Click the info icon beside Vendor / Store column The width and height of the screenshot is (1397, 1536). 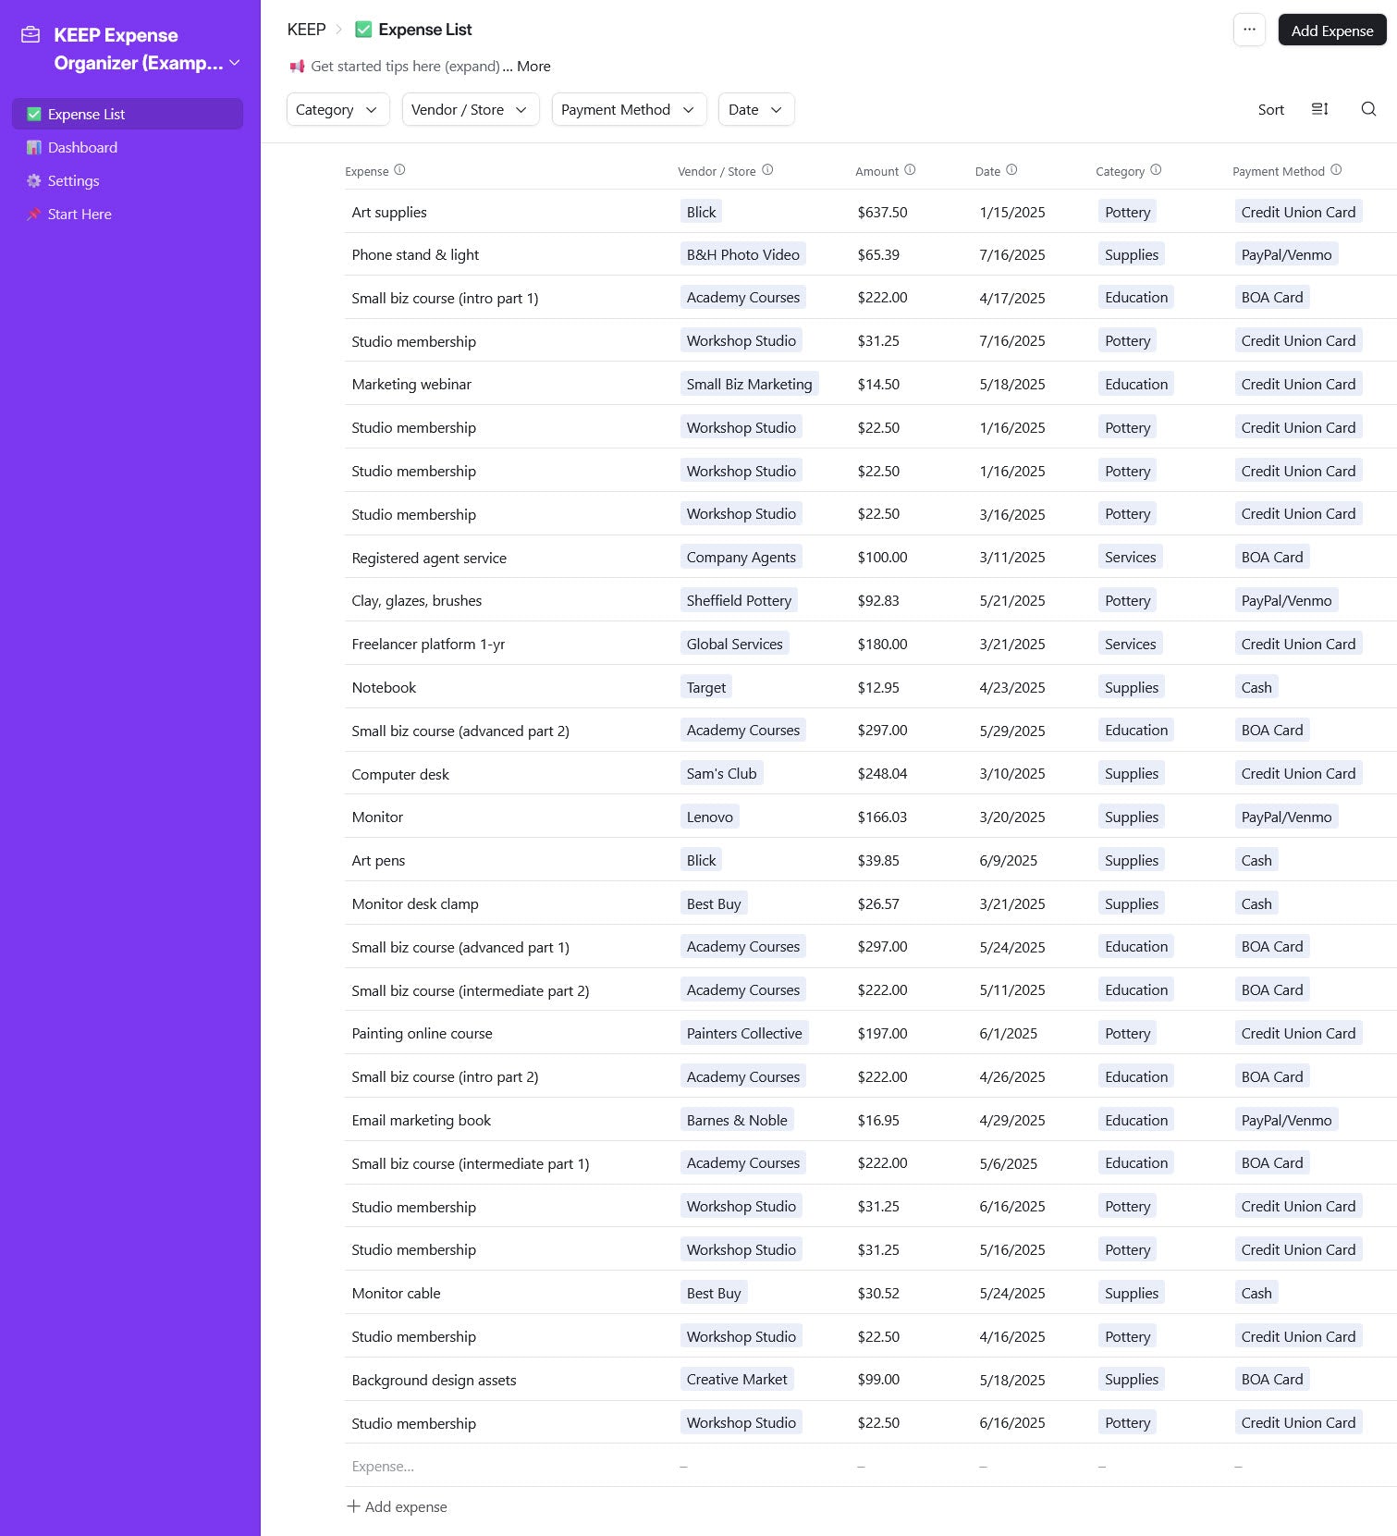point(767,170)
